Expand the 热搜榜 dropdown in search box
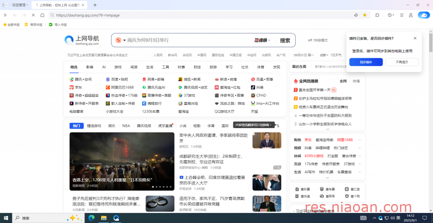Screen dimensions: 433x223 click(262, 40)
